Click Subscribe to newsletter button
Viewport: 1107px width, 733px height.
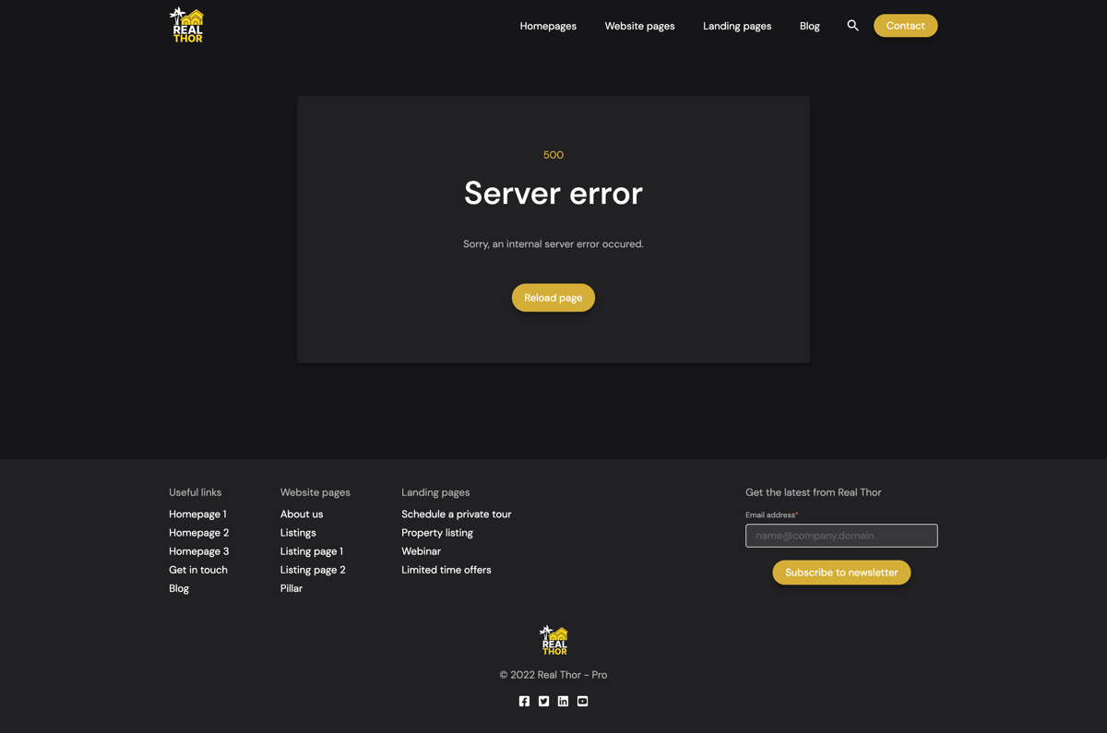pyautogui.click(x=841, y=573)
